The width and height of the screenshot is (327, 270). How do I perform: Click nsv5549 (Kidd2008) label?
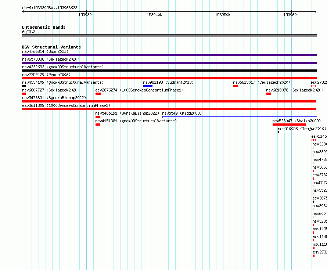pos(182,113)
